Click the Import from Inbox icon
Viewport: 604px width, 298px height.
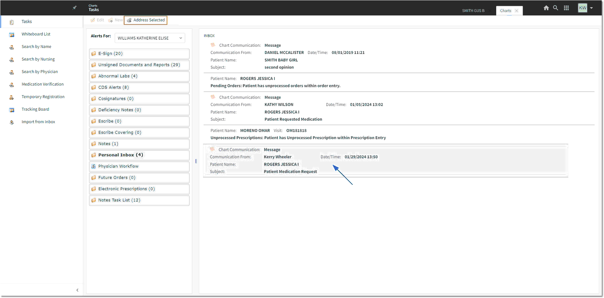click(12, 122)
